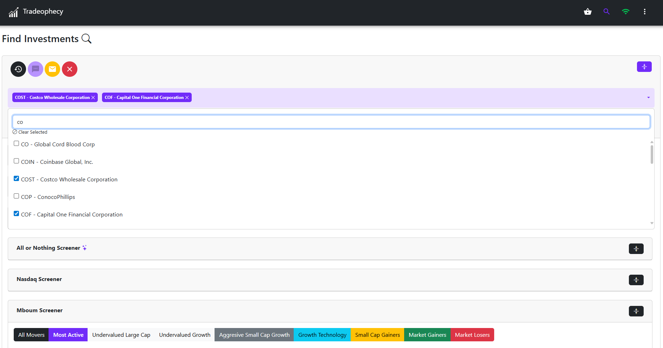Image resolution: width=663 pixels, height=348 pixels.
Task: Click the Tradeophecy brand name
Action: click(x=43, y=12)
